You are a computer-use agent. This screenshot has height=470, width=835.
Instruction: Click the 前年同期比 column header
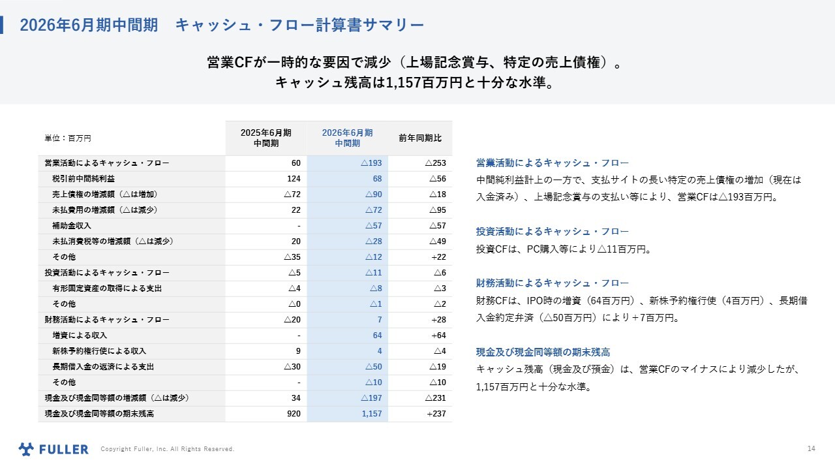point(420,138)
